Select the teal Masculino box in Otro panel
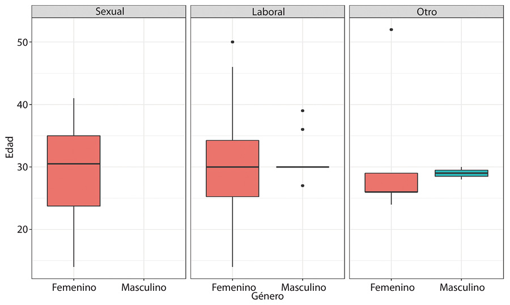 [x=461, y=173]
